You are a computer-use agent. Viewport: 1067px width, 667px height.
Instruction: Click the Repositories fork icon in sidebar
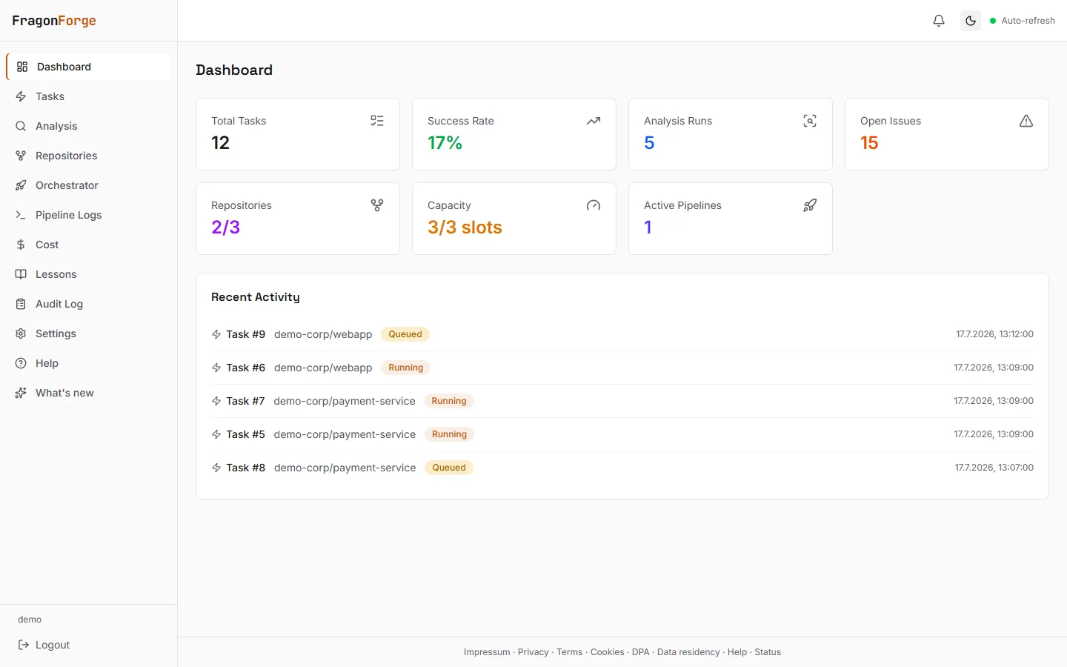(21, 156)
